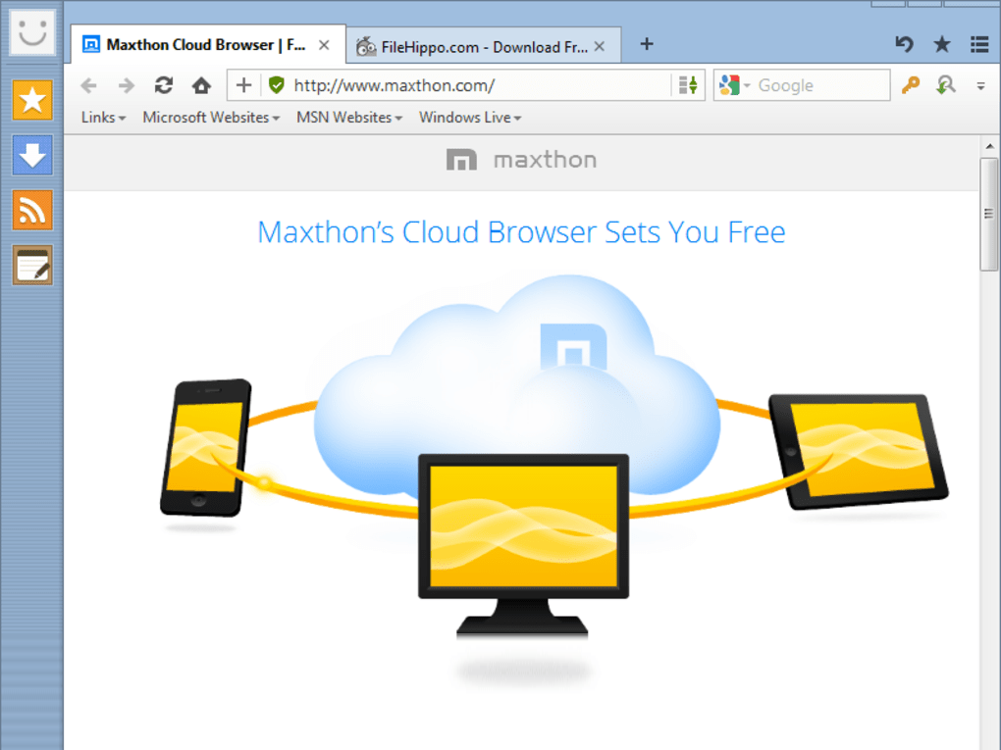The height and width of the screenshot is (750, 1001).
Task: Click the Resource Sniffer toolbar icon
Action: [945, 85]
